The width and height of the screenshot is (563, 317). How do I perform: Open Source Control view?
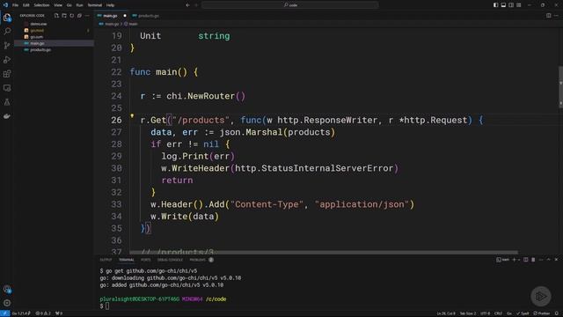7,45
